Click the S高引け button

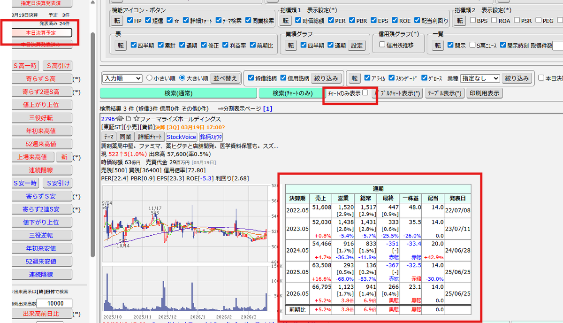coord(58,66)
